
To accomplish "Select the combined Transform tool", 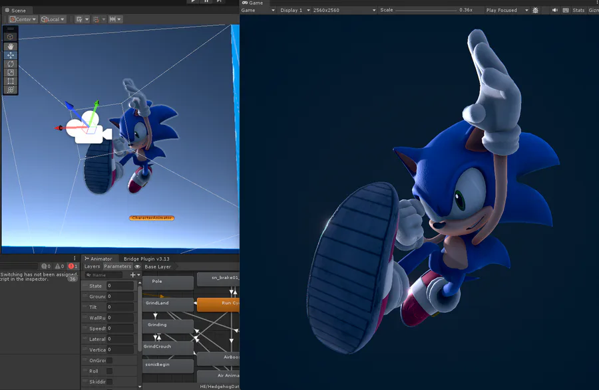I will point(10,90).
